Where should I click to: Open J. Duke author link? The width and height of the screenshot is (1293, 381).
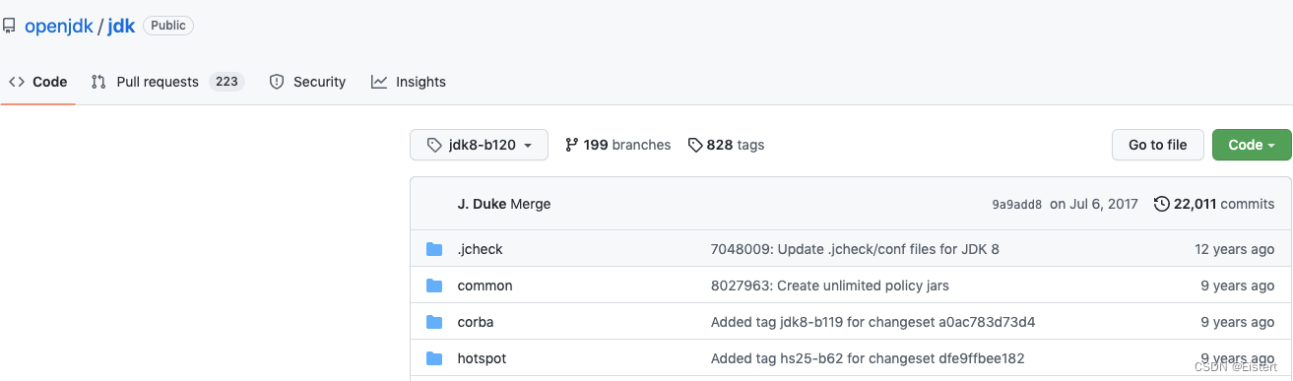coord(482,204)
